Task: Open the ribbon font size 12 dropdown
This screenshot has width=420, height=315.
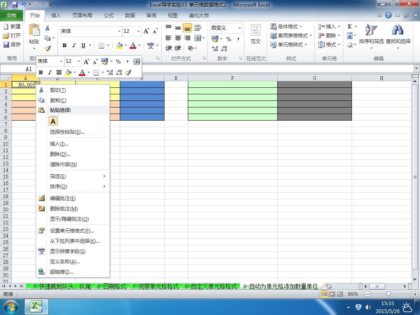Action: point(138,31)
